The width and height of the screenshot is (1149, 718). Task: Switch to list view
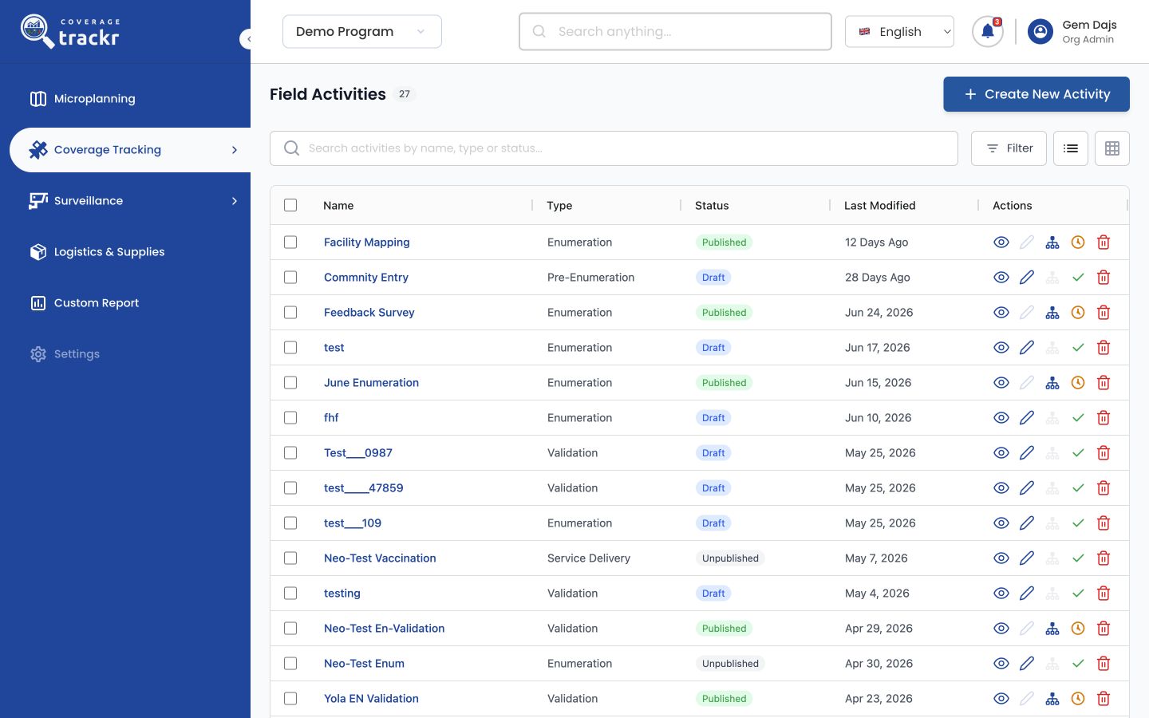1071,148
